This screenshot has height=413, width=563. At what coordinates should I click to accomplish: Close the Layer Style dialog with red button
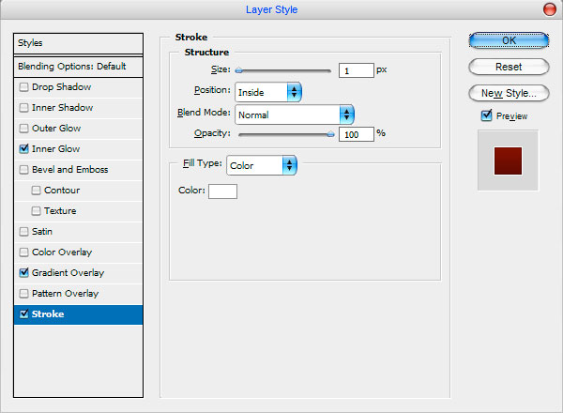tap(549, 9)
